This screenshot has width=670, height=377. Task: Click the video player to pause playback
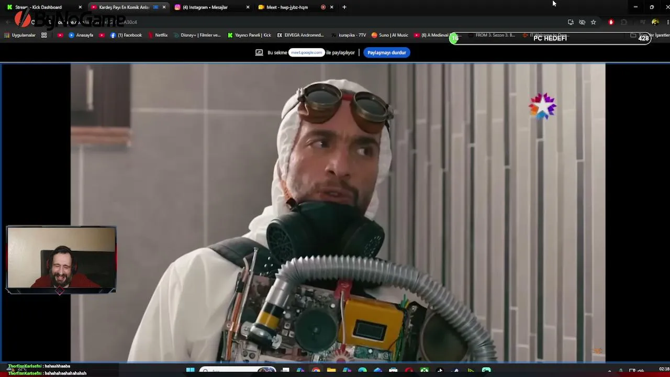(338, 213)
